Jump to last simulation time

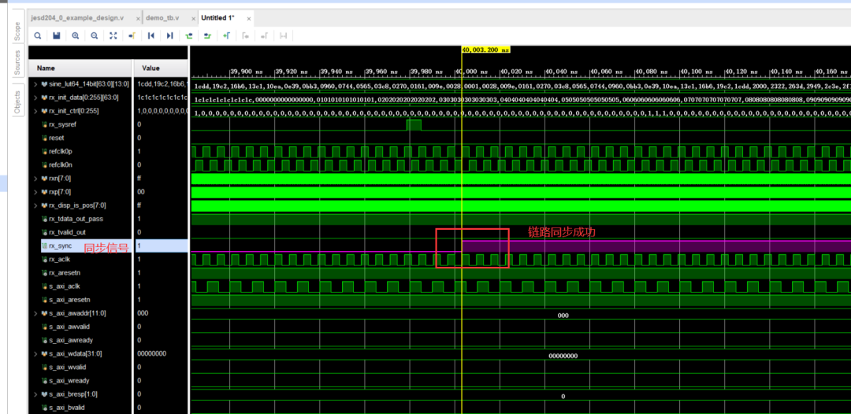(170, 35)
